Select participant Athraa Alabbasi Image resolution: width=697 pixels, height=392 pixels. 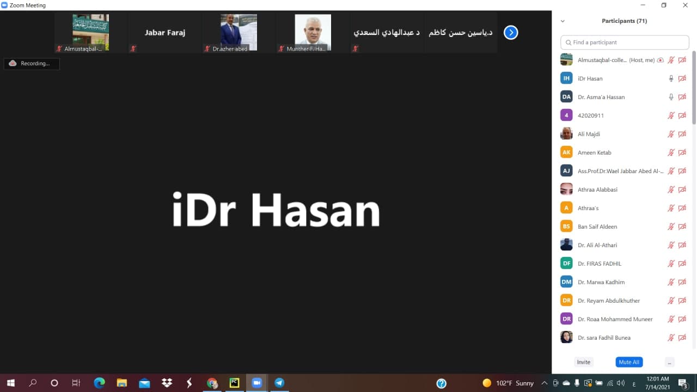click(624, 189)
